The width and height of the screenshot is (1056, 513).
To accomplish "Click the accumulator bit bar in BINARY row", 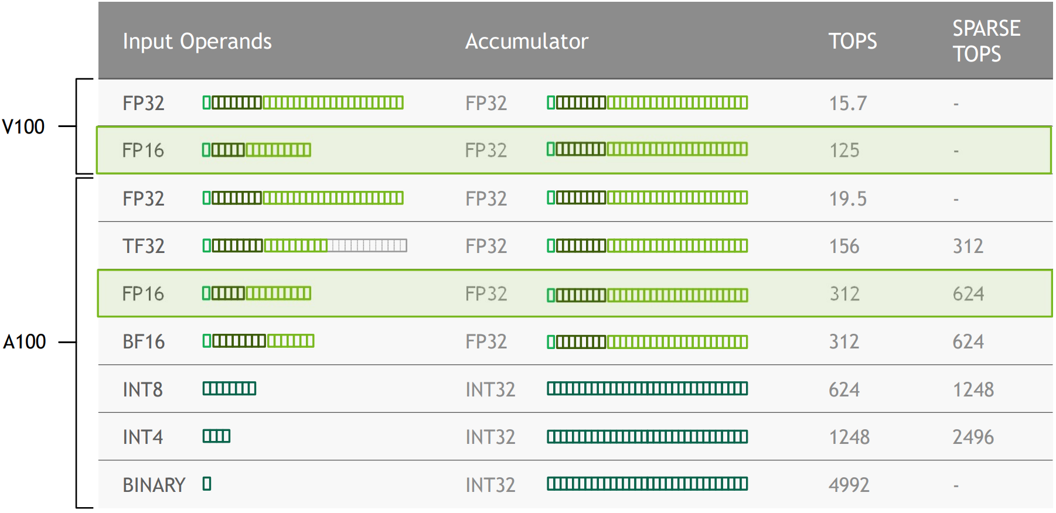I will pos(647,484).
